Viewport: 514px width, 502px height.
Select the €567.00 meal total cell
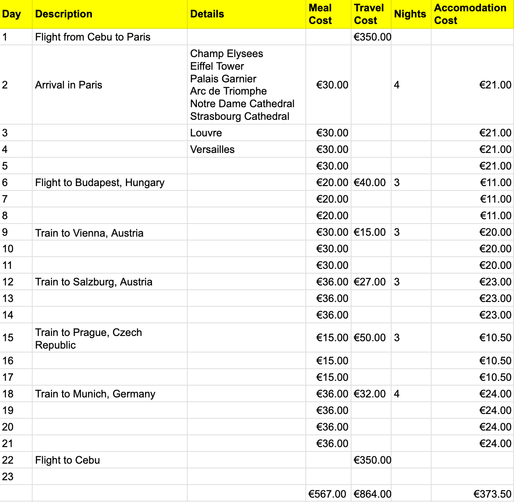click(328, 494)
